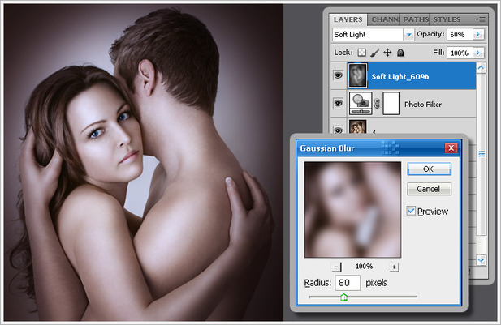Click the chain link icon on Photo Filter layer
Screen dimensions: 501x325
tap(377, 104)
